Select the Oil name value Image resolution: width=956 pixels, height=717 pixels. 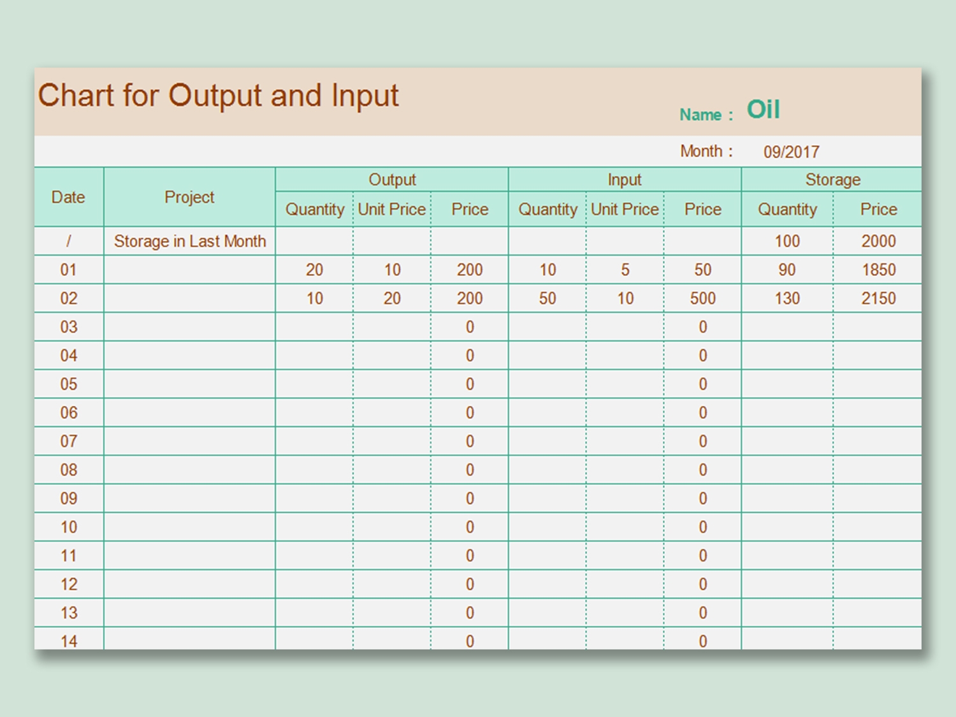764,110
